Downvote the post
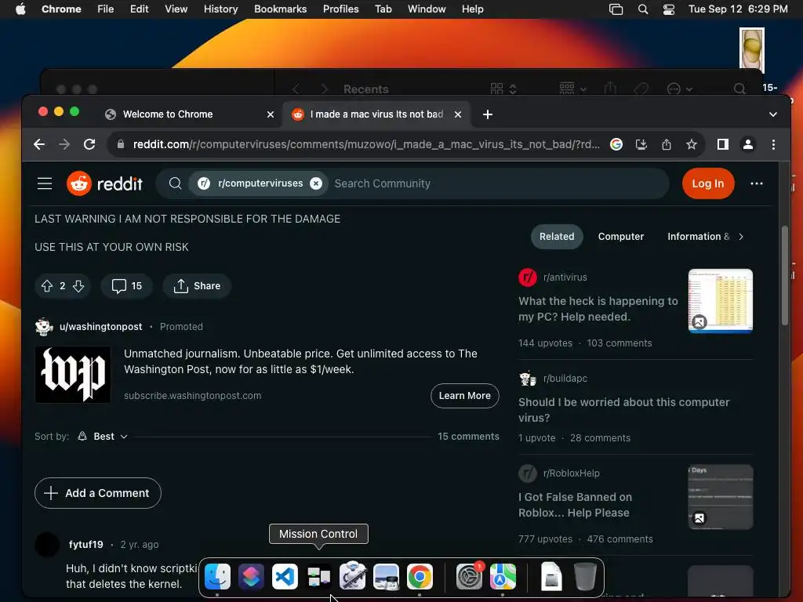Viewport: 803px width, 602px height. pyautogui.click(x=78, y=285)
